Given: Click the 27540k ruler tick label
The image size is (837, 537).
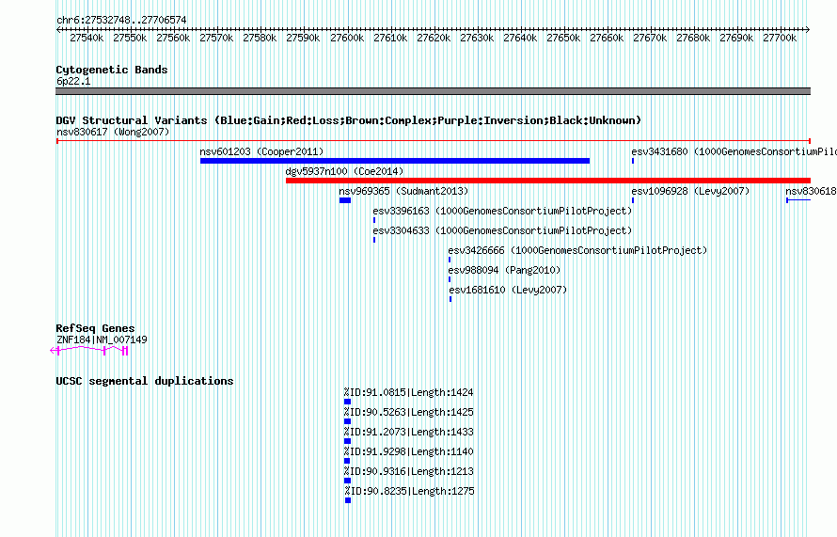Looking at the screenshot, I should tap(87, 38).
